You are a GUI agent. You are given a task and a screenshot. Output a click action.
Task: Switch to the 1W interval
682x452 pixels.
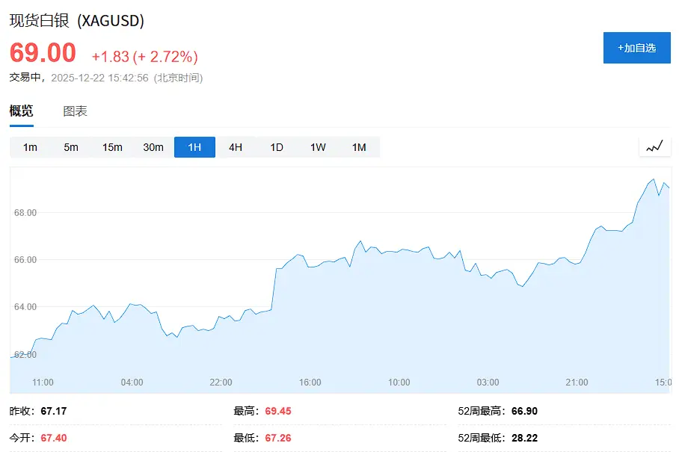click(x=317, y=147)
